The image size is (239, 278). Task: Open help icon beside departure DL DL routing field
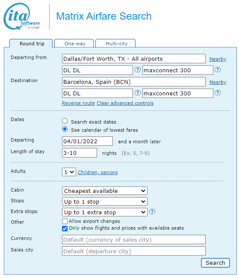[137, 70]
